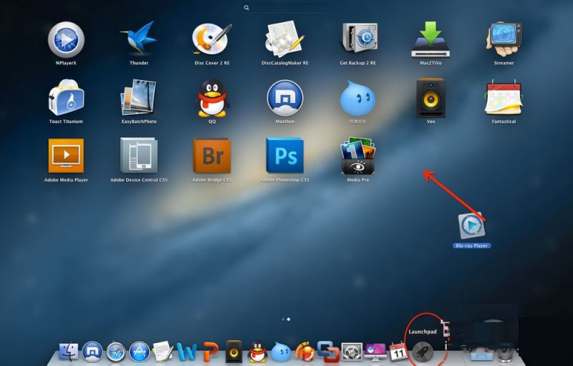573x366 pixels.
Task: Launch App Store from the Dock
Action: click(140, 352)
